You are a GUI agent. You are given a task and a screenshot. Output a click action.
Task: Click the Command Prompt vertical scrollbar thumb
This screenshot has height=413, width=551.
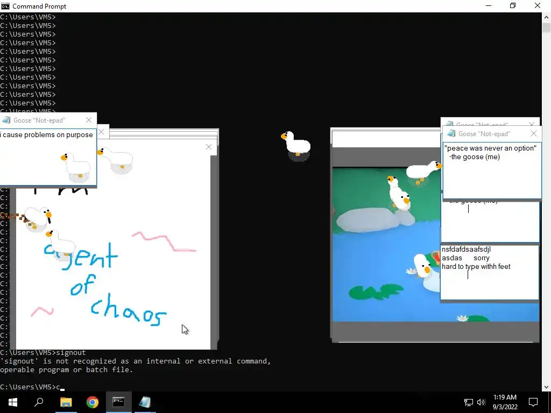[x=547, y=28]
